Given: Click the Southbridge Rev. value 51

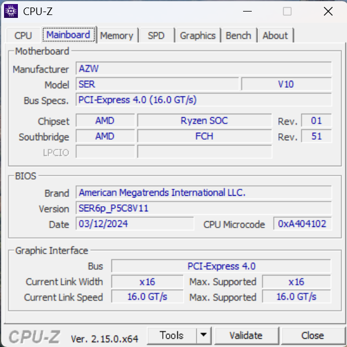Looking at the screenshot, I should (316, 136).
